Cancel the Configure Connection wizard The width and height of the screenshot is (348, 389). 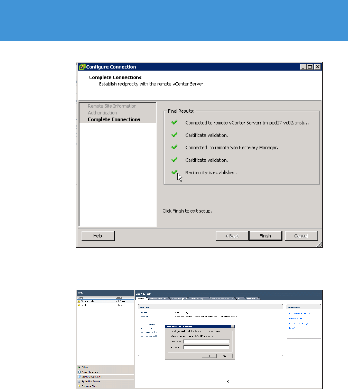(x=301, y=236)
